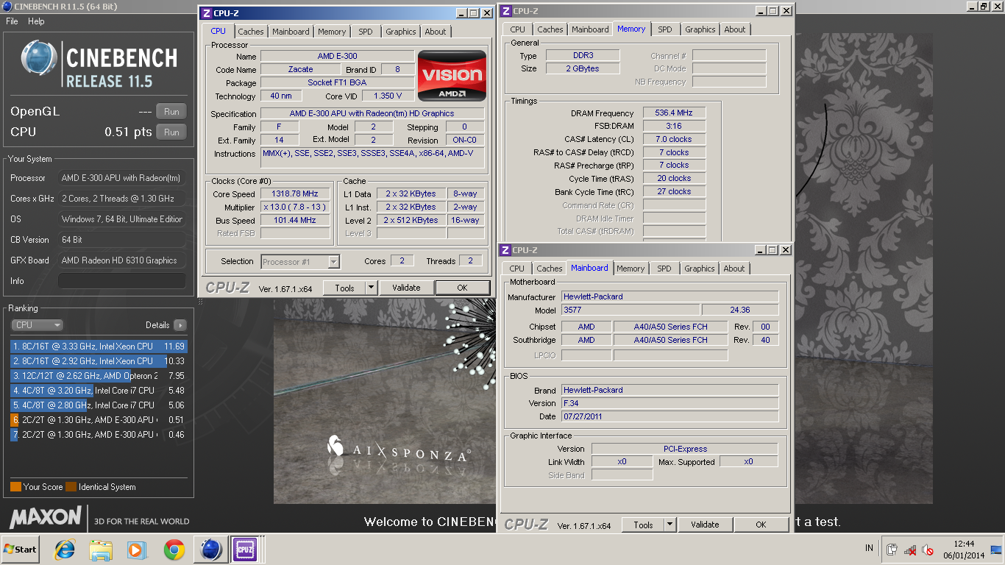Click Tools button in the CPU window of CPU-Z

344,288
